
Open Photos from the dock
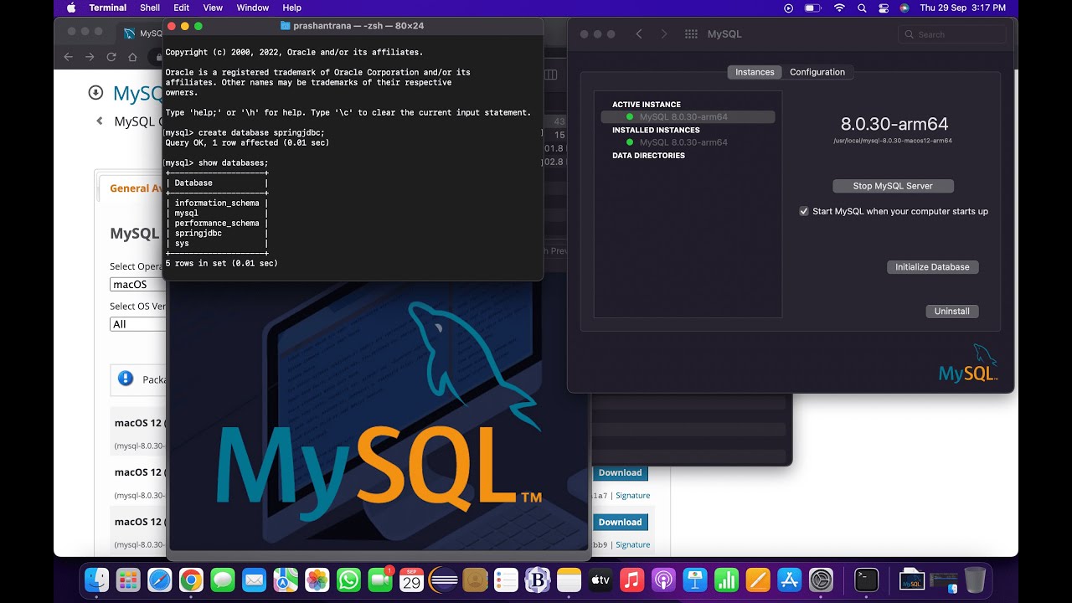click(317, 580)
